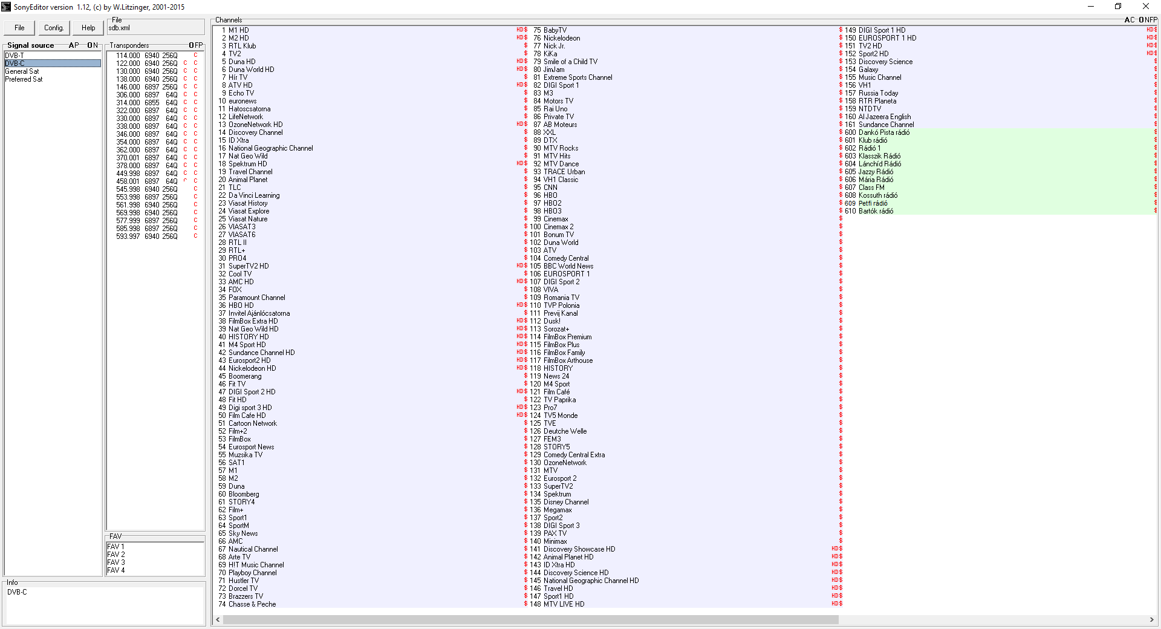
Task: Select FAV 1 list
Action: coord(155,547)
